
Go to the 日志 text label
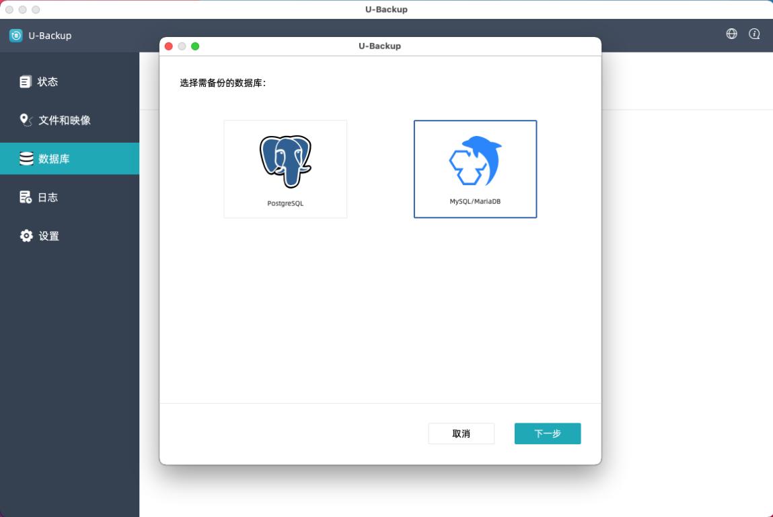coord(48,197)
